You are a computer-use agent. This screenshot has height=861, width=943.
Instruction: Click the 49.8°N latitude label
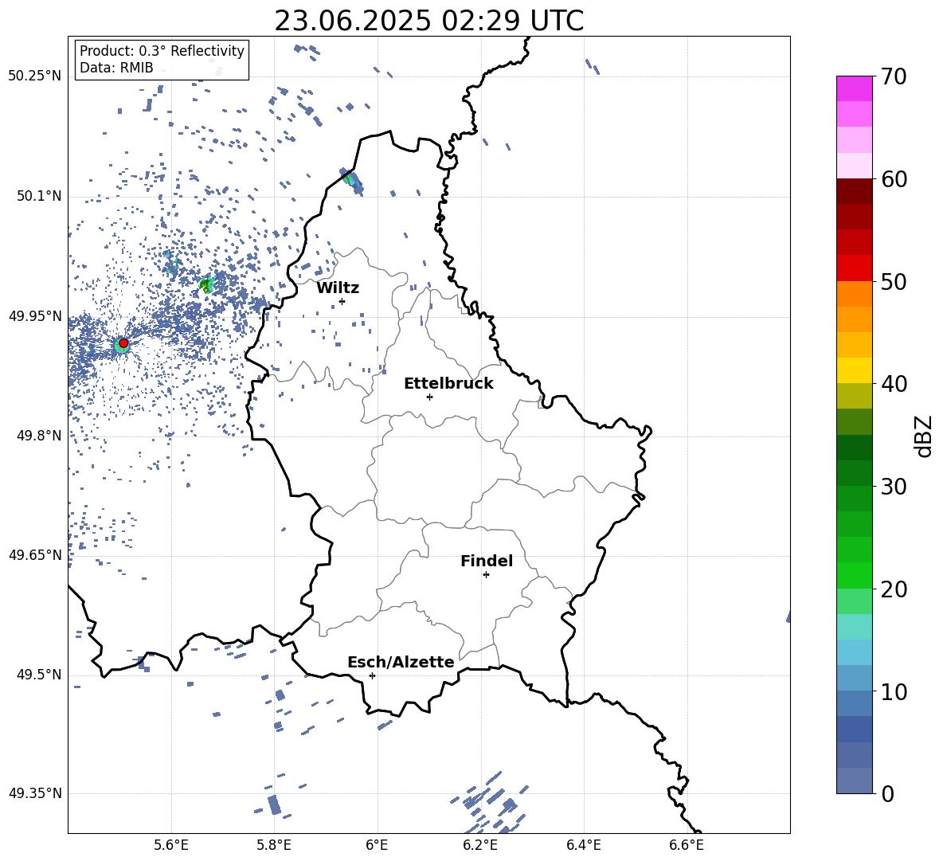(x=38, y=436)
